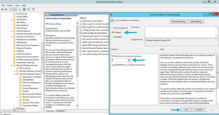Viewport: 219px width, 115px height.
Task: Click the console tree horizontal scrollbar thumb
Action: (14, 111)
